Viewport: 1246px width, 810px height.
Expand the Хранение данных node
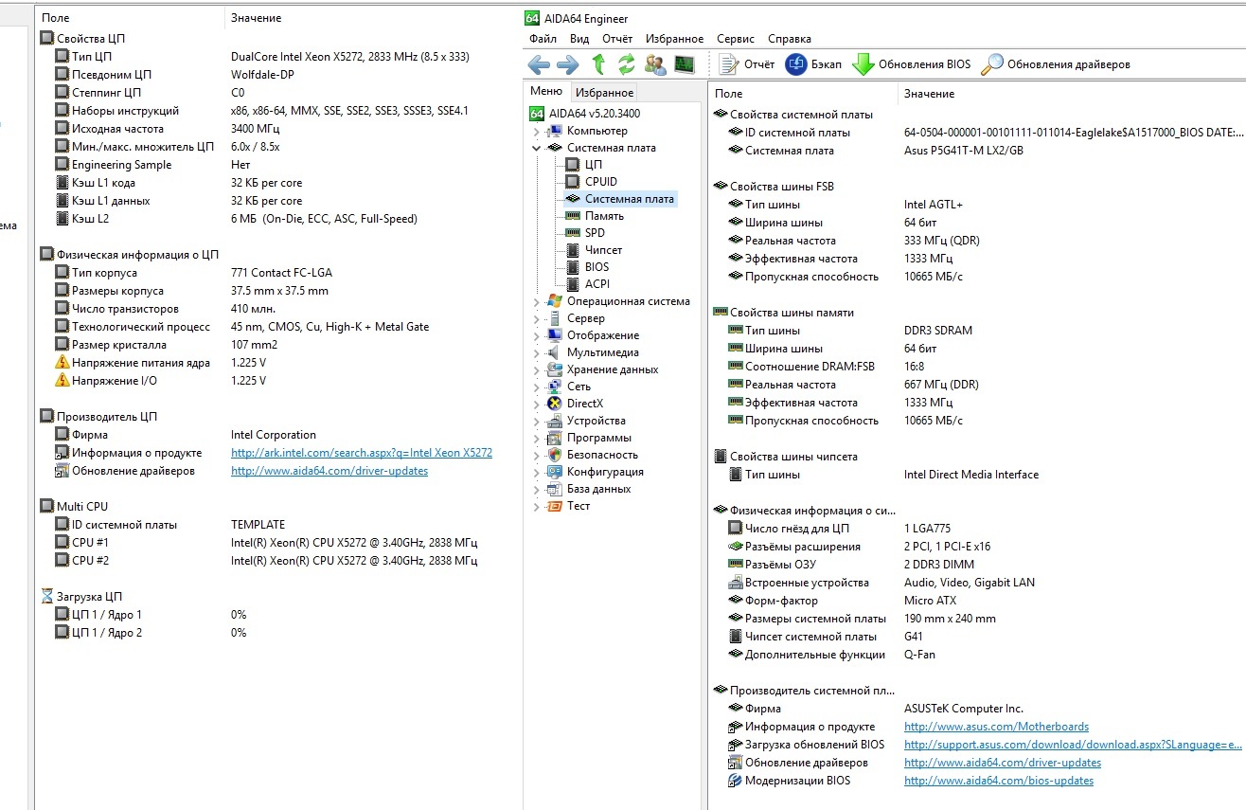click(537, 369)
